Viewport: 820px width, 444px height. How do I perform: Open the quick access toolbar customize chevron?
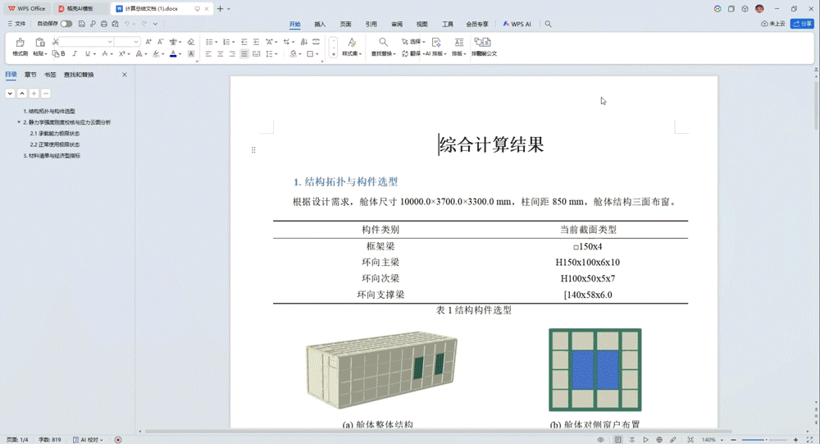(x=155, y=24)
